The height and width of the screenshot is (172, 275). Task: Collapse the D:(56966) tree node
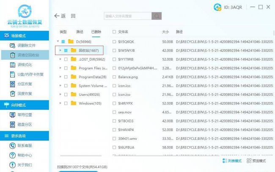[x=58, y=42]
